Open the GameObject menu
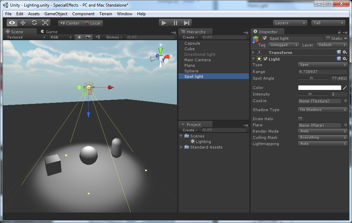Viewport: 352px width, 223px height. point(56,14)
